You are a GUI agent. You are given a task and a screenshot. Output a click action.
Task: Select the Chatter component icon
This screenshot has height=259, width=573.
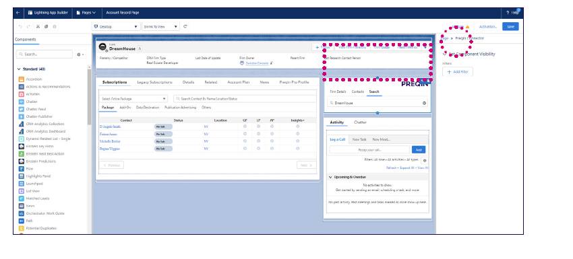coord(21,102)
